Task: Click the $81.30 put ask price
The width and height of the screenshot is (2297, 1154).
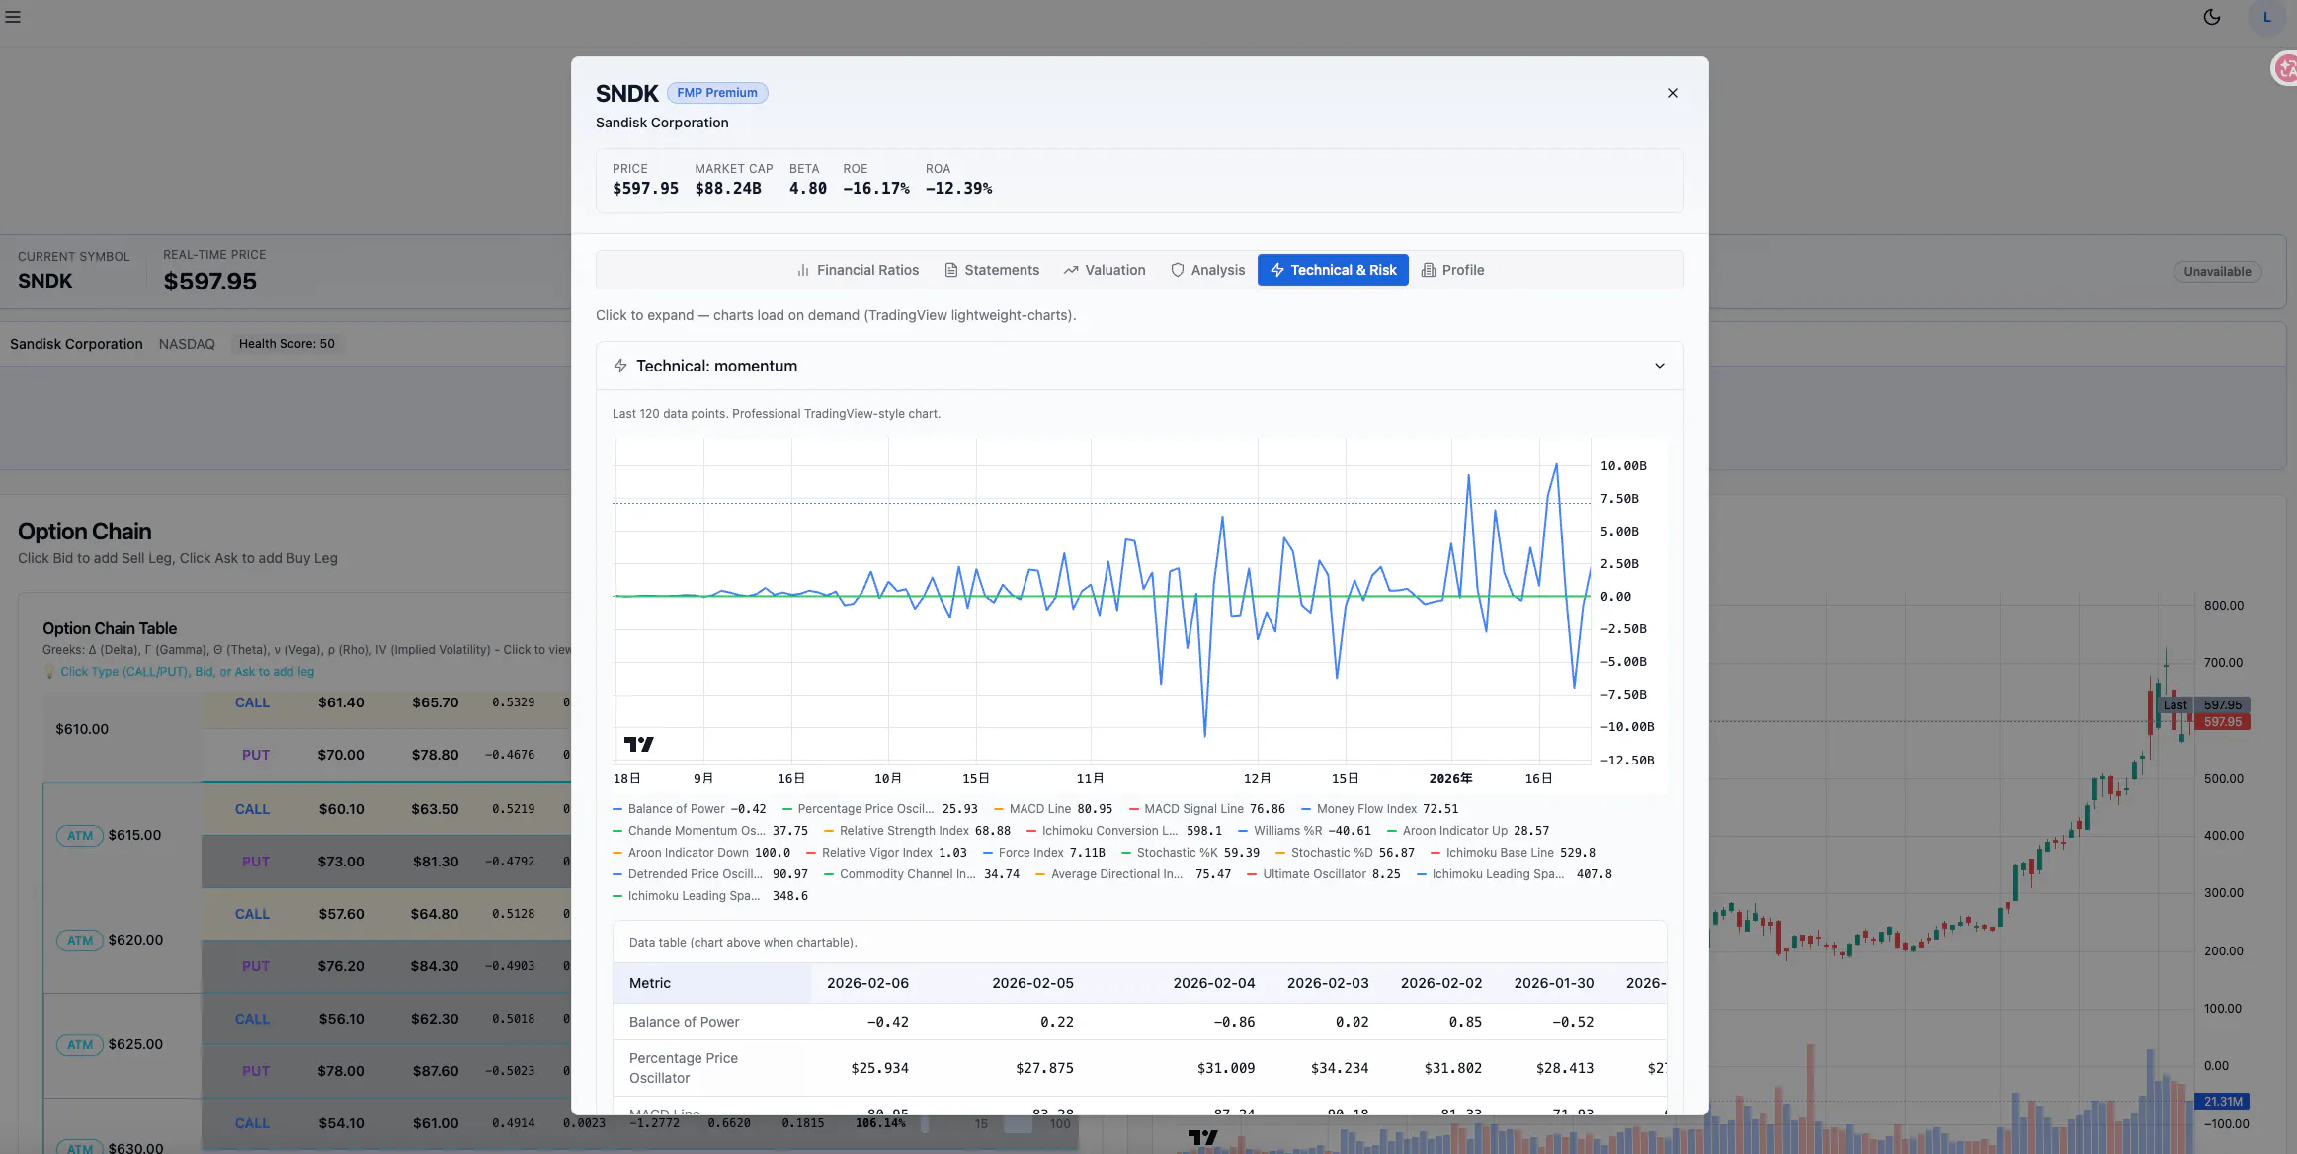Action: 436,862
